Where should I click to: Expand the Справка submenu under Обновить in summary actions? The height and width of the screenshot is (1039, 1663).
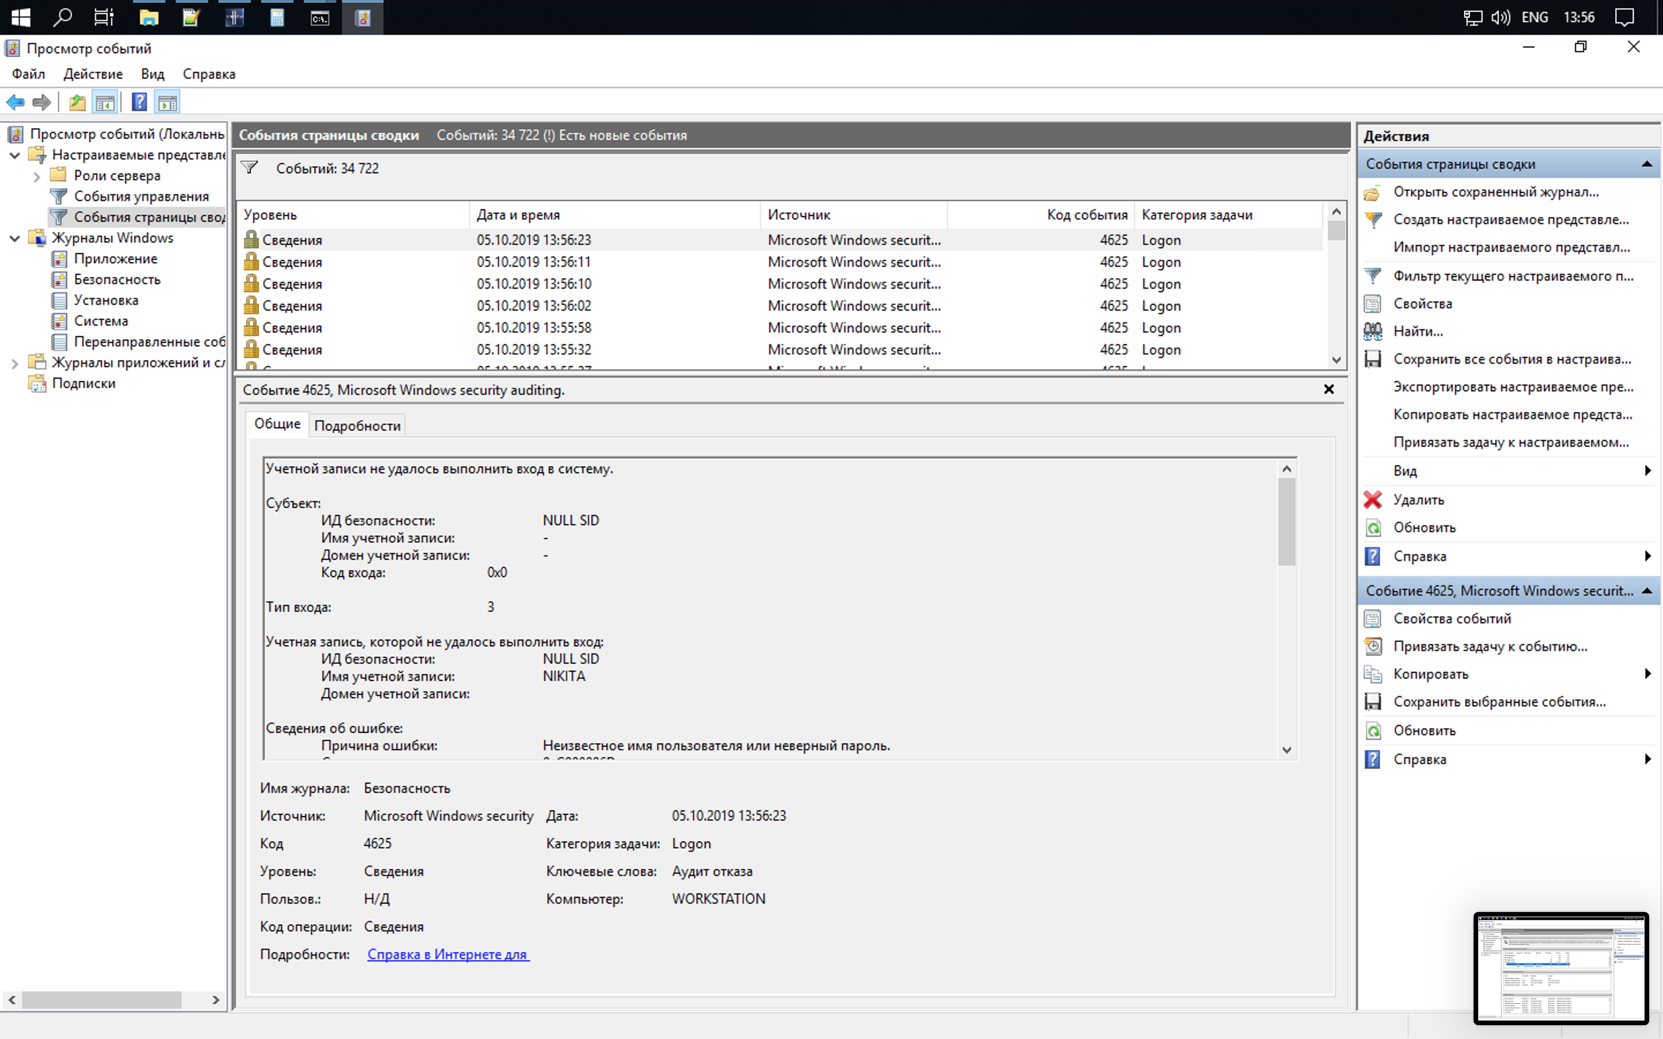(x=1648, y=556)
